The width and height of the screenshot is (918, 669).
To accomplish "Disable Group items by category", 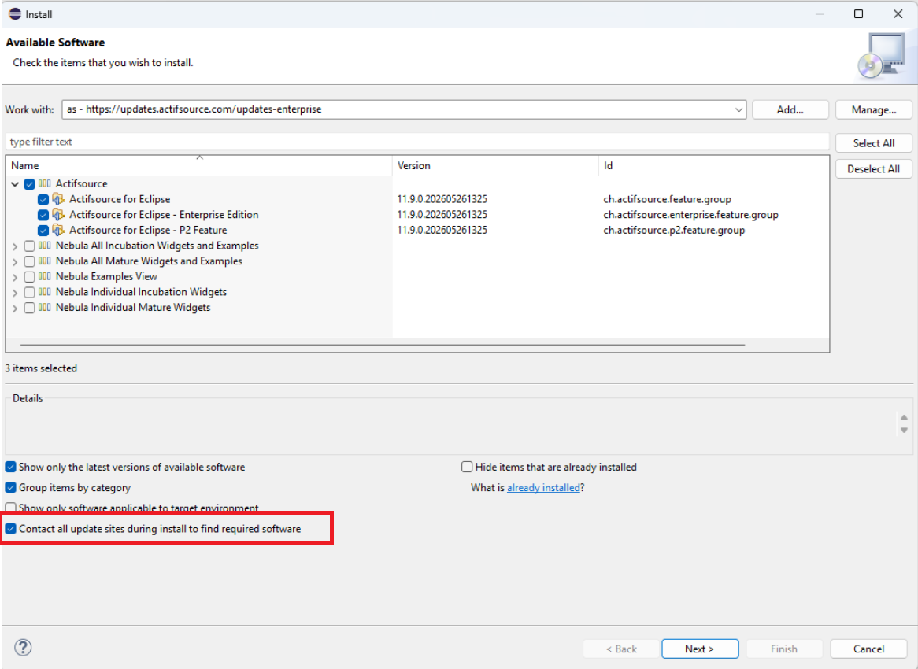I will tap(10, 487).
